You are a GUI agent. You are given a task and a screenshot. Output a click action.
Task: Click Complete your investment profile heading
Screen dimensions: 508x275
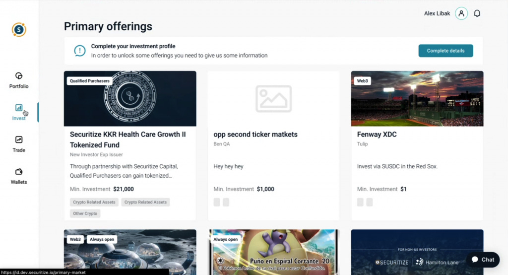[x=133, y=46]
